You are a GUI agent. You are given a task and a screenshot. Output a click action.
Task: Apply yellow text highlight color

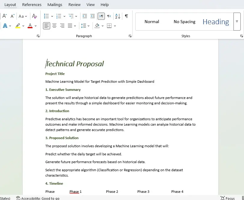click(x=18, y=26)
